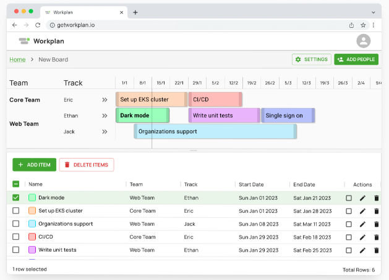The height and width of the screenshot is (280, 389).
Task: Check the Organizations support row checkbox
Action: [16, 224]
